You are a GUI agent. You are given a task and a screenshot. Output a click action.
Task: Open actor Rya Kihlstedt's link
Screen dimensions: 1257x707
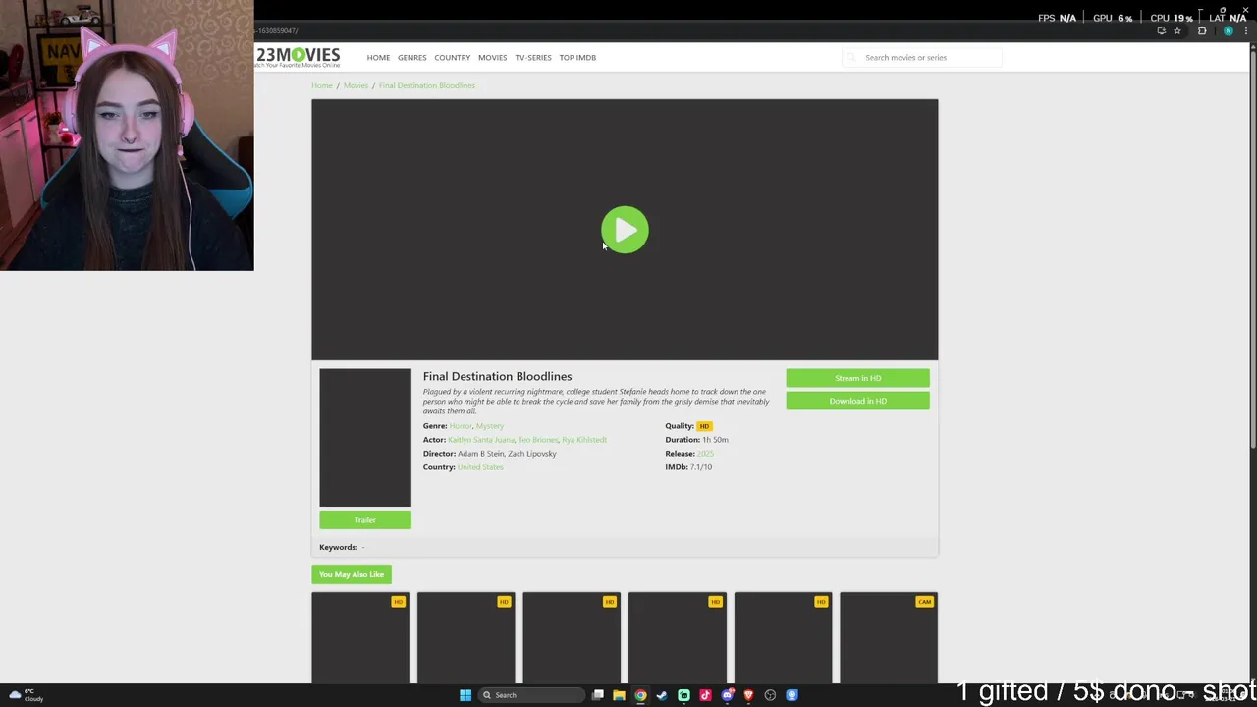click(584, 440)
